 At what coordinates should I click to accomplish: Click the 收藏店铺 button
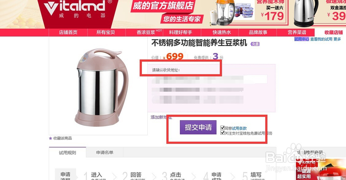(334, 32)
